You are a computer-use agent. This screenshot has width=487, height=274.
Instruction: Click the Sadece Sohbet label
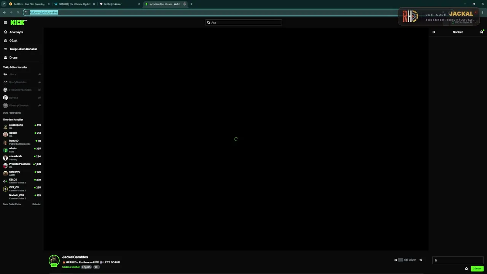click(x=71, y=267)
